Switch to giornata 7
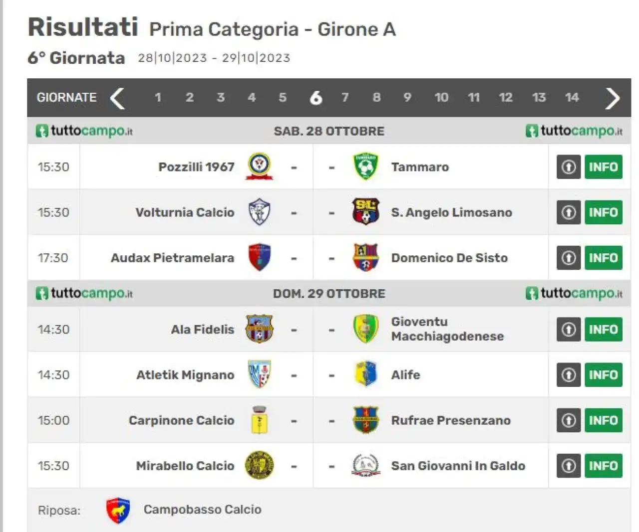 (345, 97)
